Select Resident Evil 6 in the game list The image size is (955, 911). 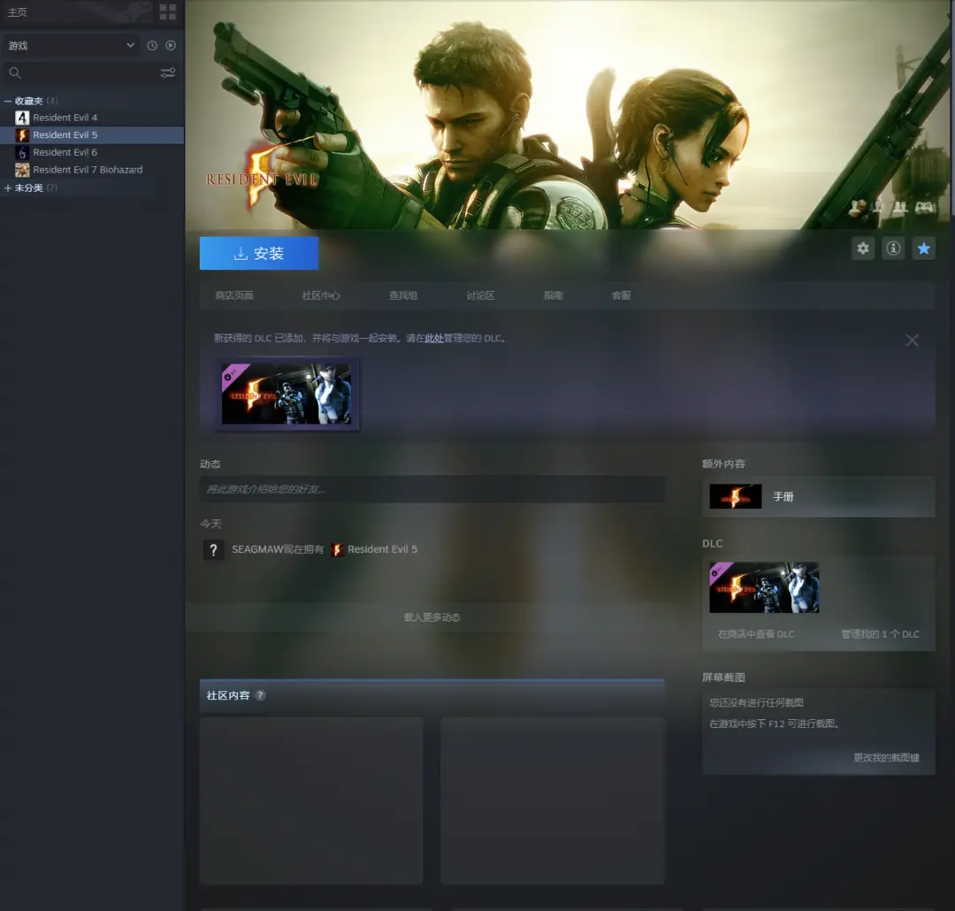tap(92, 152)
